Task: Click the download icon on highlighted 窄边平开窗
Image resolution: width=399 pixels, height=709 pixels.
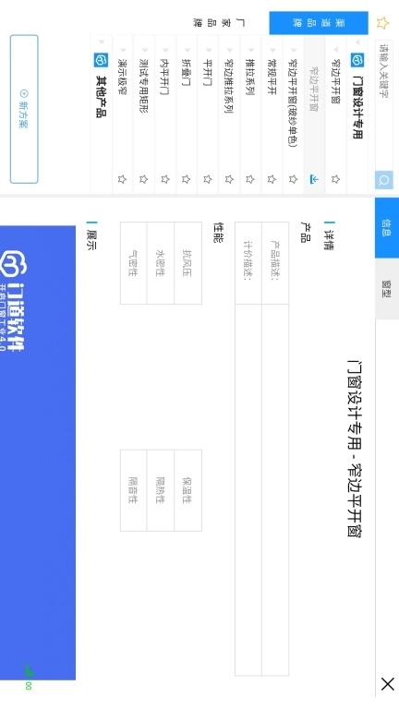Action: point(314,179)
